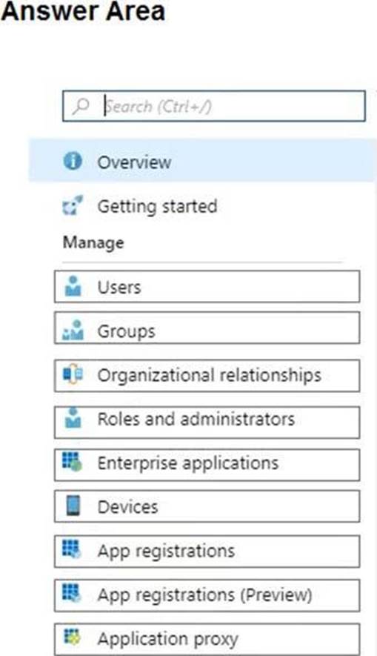
Task: Open the App registrations entry
Action: (x=207, y=551)
